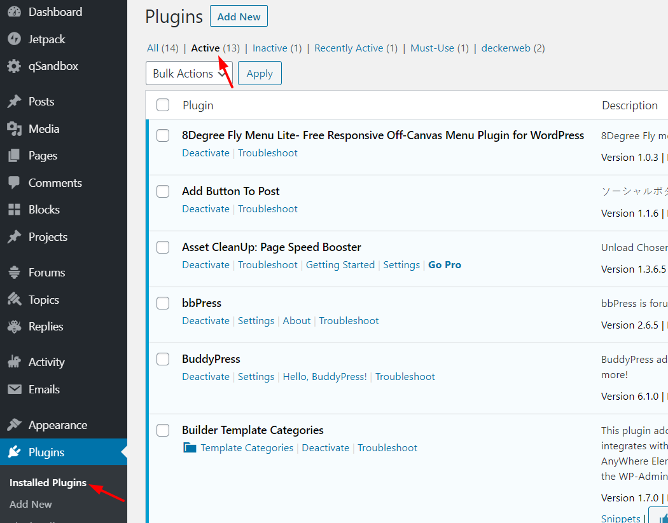Click the Template Categories folder icon

[190, 447]
